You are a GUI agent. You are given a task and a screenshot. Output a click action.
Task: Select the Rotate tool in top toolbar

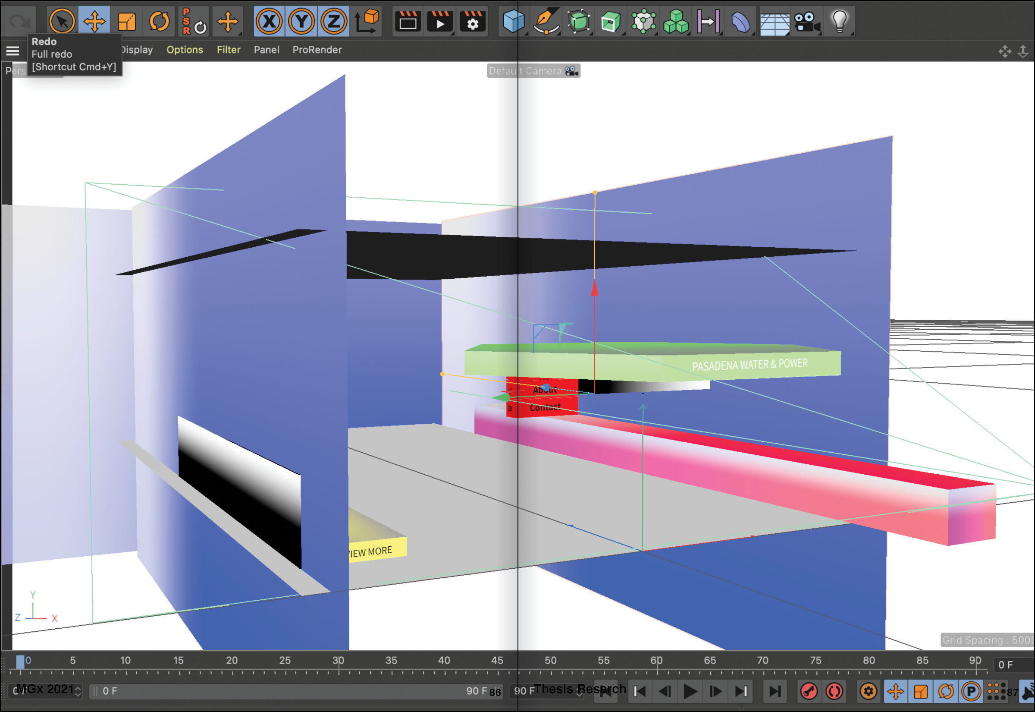(x=159, y=21)
